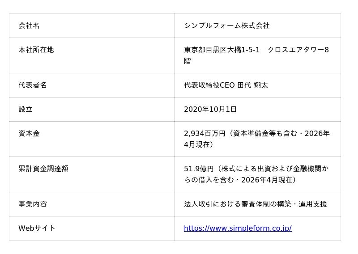Click the 代表者名 label cell
This screenshot has width=358, height=254.
pos(33,85)
